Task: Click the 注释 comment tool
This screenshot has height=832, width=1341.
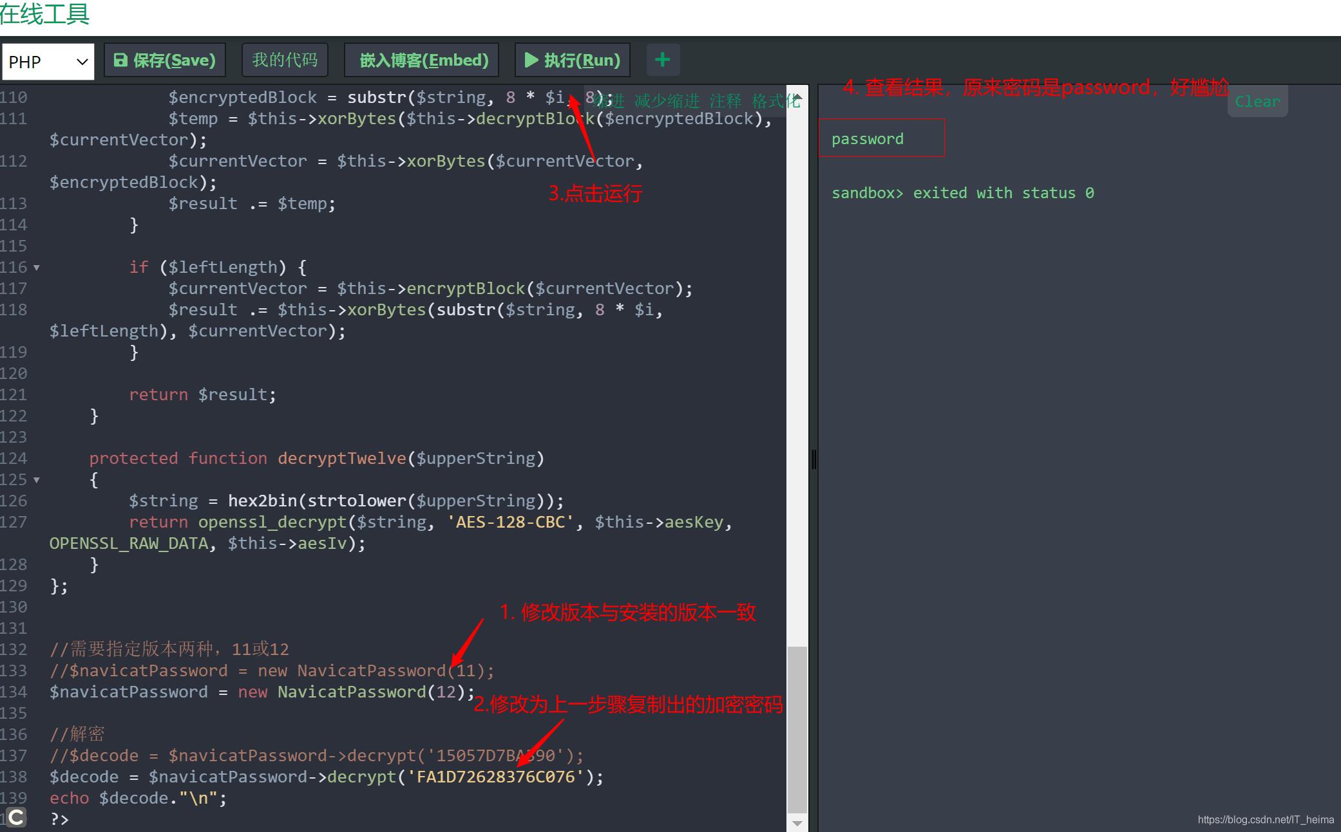Action: click(x=725, y=102)
